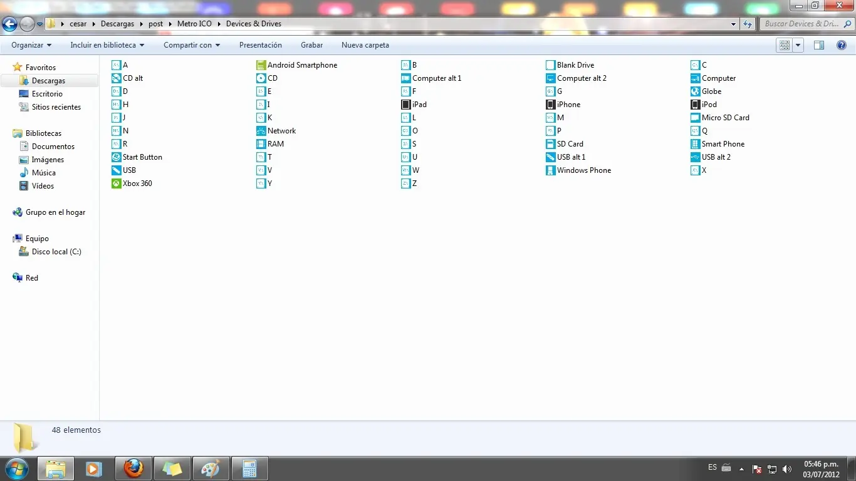This screenshot has width=856, height=481.
Task: Expand the Incluir en biblioteca dropdown
Action: point(107,45)
